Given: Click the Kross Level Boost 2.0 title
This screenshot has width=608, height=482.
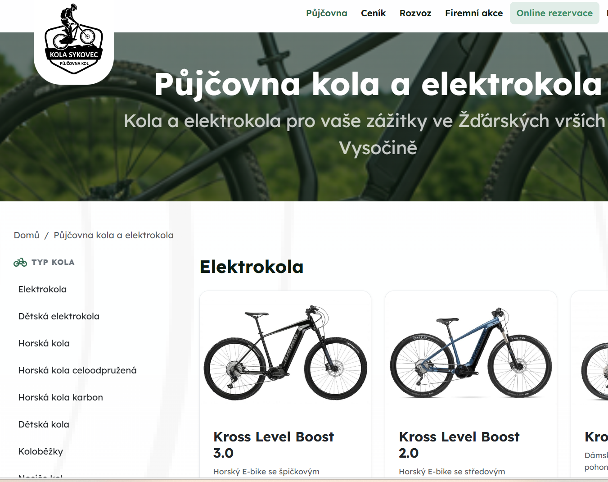Looking at the screenshot, I should coord(459,445).
